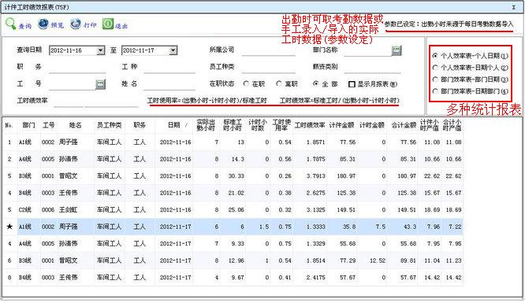This screenshot has height=303, width=525.
Task: Click the 合计金额 column header
Action: tap(403, 125)
